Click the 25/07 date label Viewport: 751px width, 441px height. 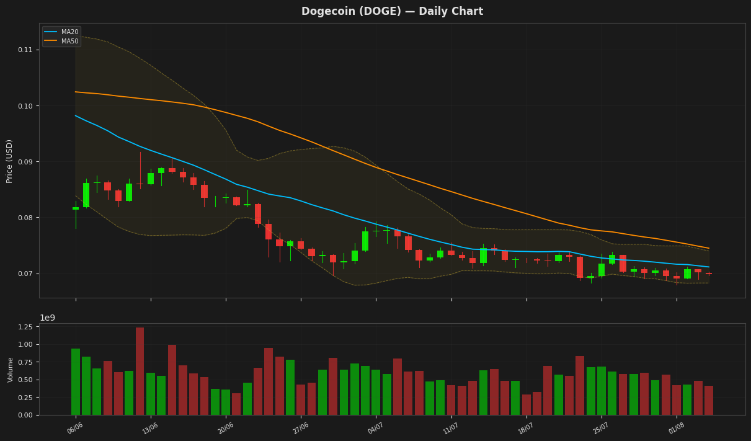coord(601,428)
